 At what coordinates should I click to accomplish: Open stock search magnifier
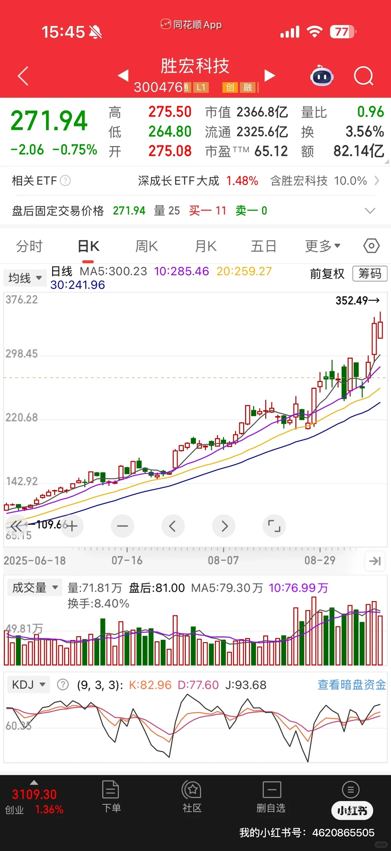[363, 76]
